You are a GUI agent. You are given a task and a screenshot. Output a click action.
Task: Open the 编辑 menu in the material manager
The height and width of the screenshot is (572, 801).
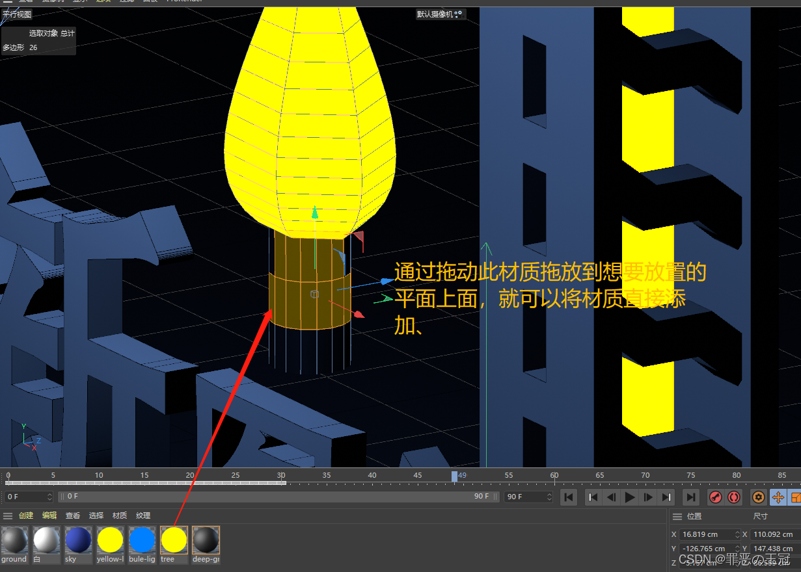[49, 515]
